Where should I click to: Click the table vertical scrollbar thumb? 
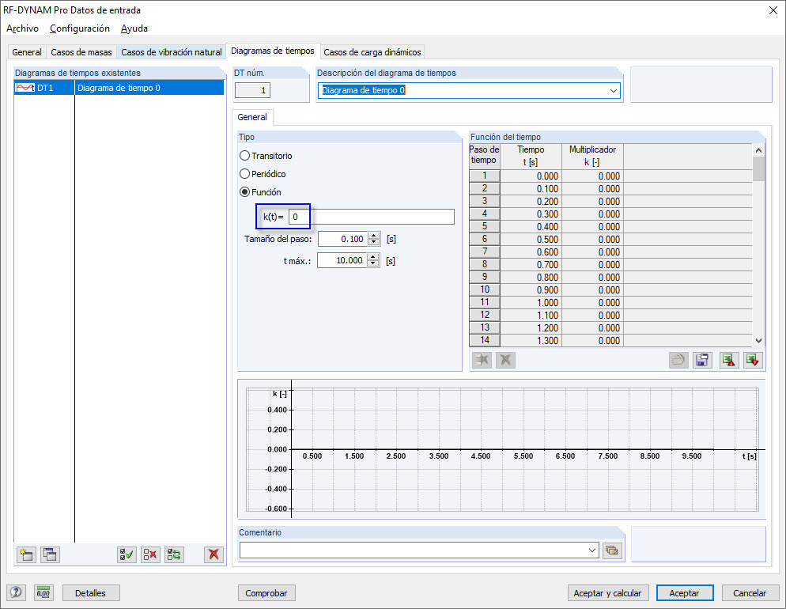759,168
